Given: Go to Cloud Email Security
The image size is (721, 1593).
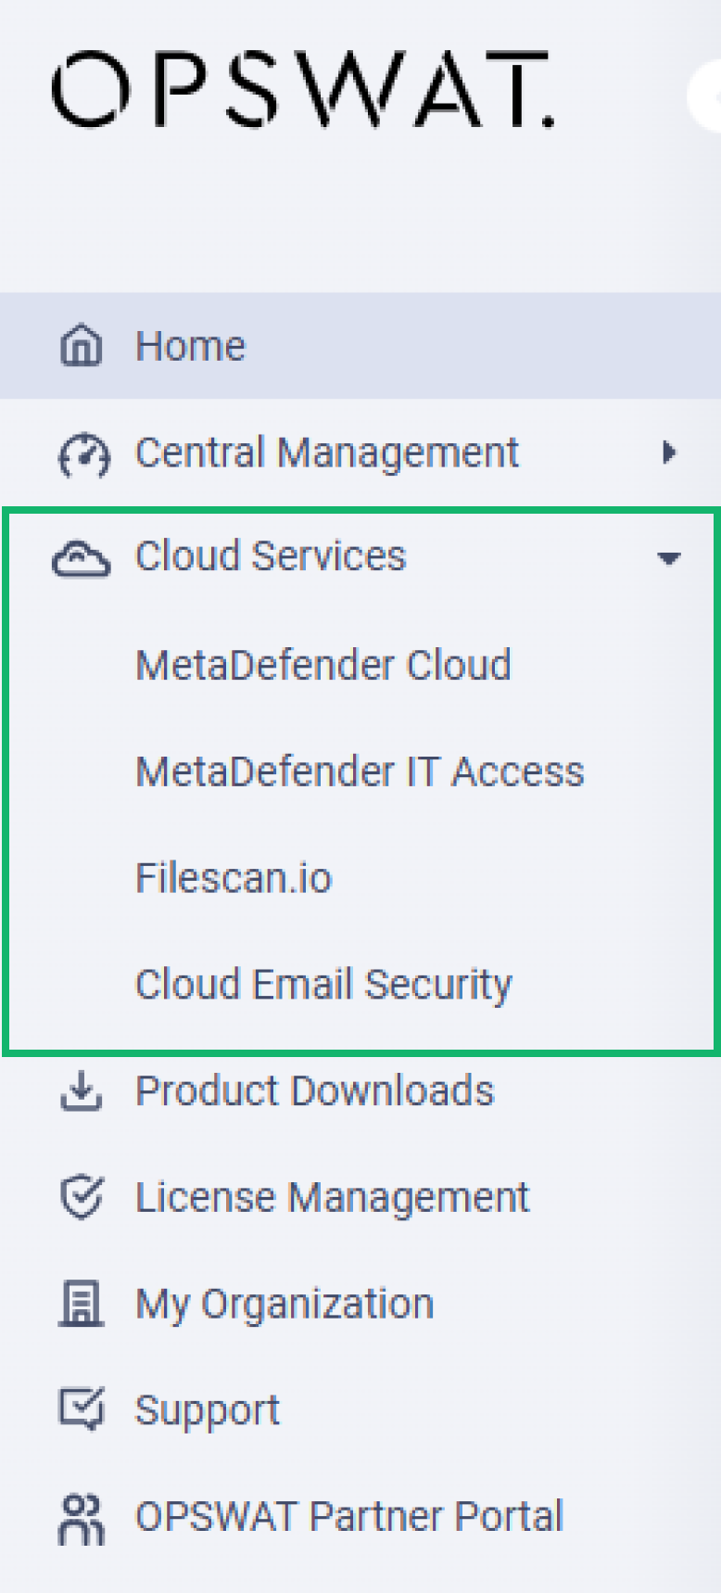Looking at the screenshot, I should [x=323, y=985].
